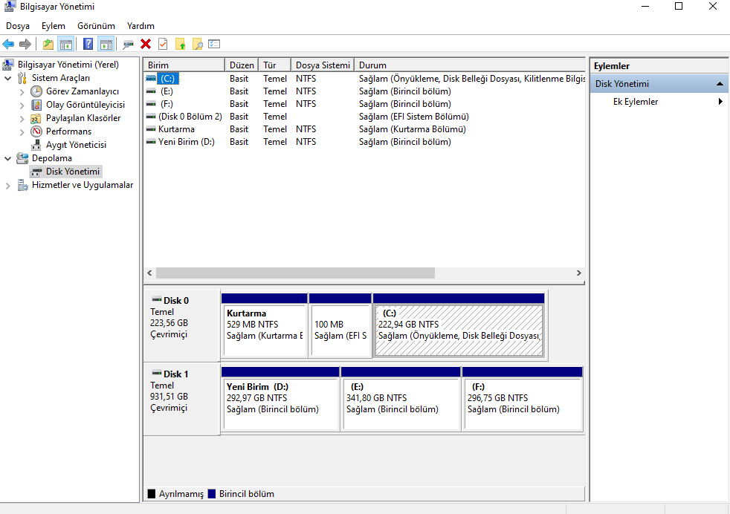Select the Disk 0 label block
This screenshot has height=514, width=730.
point(181,325)
